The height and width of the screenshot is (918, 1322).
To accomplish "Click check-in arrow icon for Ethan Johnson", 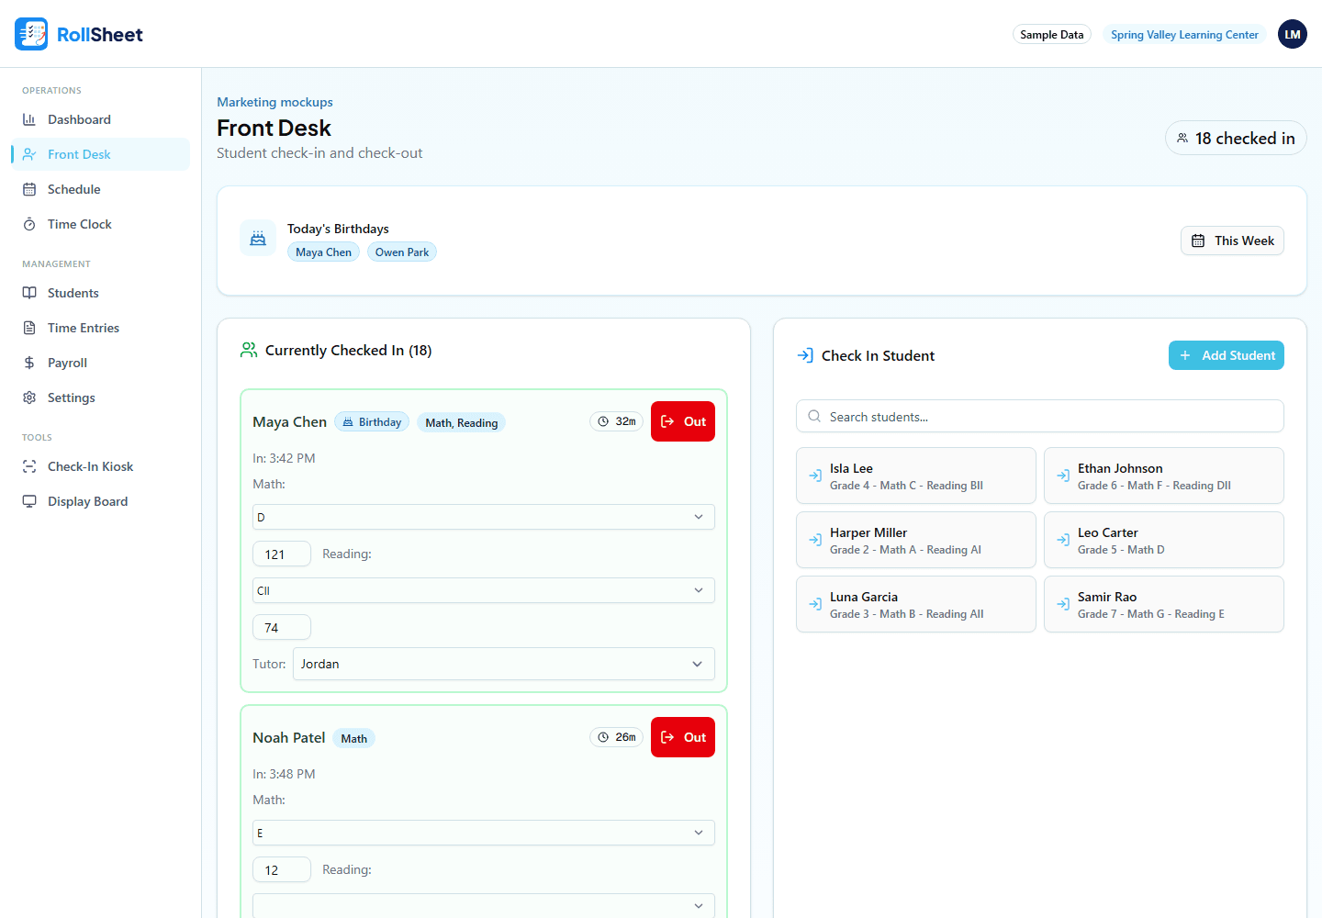I will pyautogui.click(x=1063, y=476).
